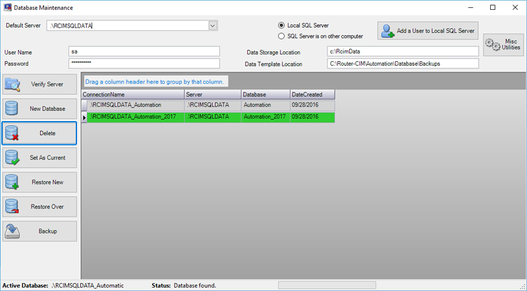This screenshot has height=291, width=527.
Task: Sort by the ConnectionName column header
Action: (132, 94)
